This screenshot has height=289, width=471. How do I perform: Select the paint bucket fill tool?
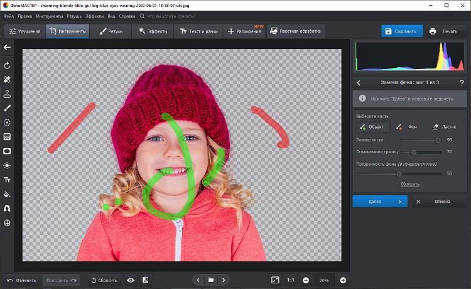(7, 194)
